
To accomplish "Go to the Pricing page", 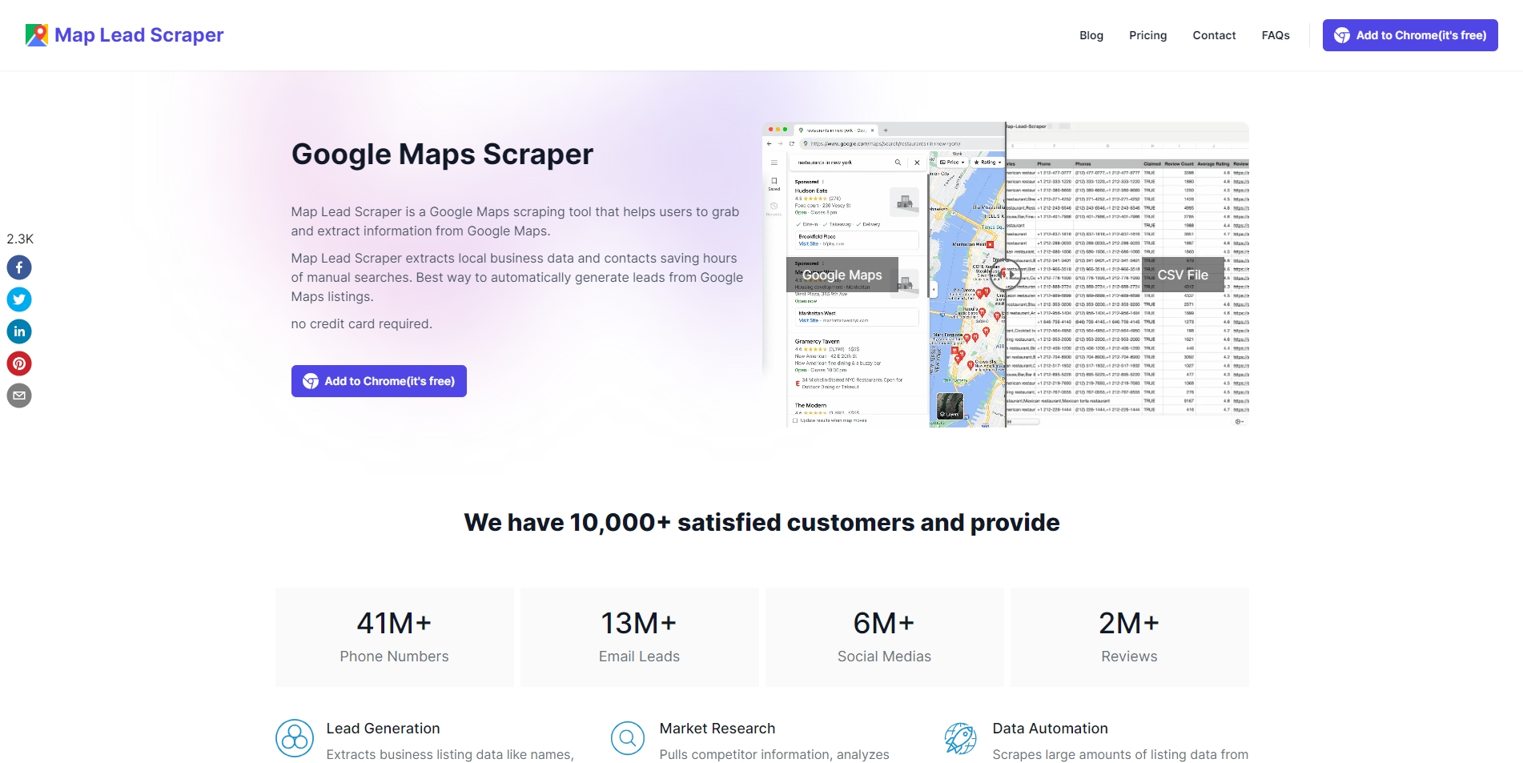I will coord(1148,35).
